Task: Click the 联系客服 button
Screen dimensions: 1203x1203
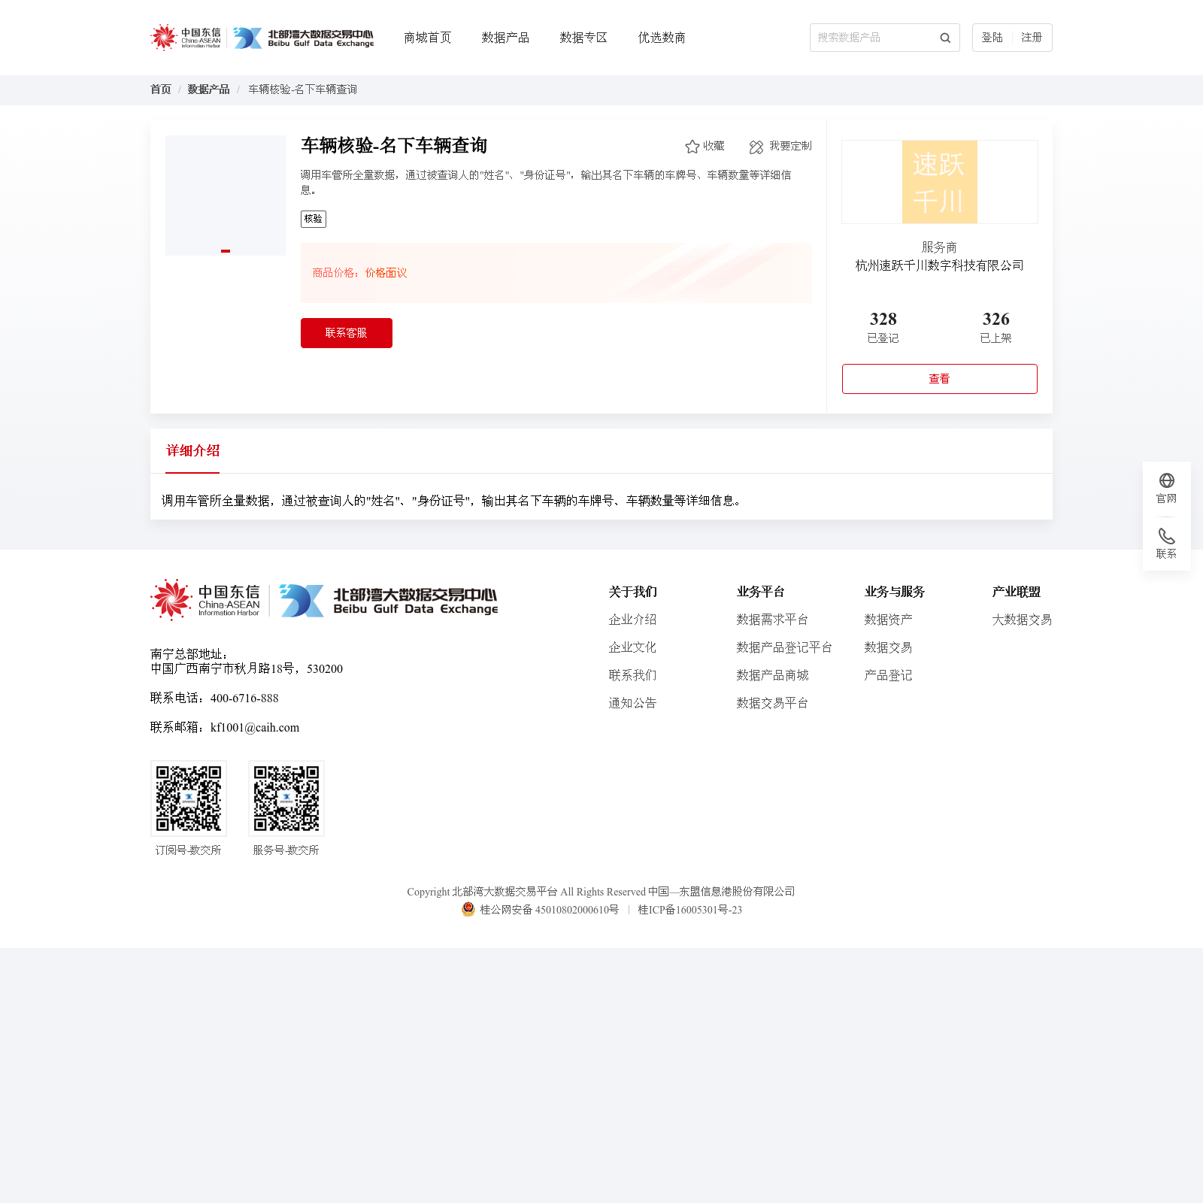Action: (x=347, y=333)
